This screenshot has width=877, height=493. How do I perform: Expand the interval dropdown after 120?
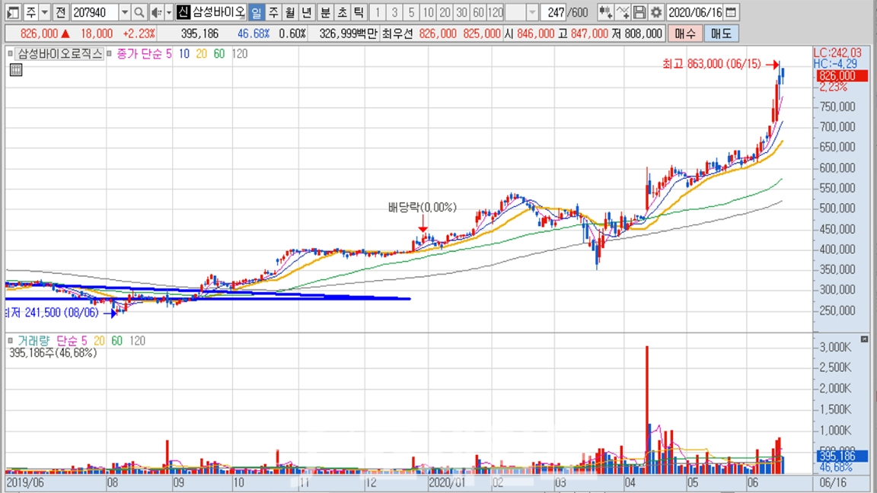coord(532,12)
